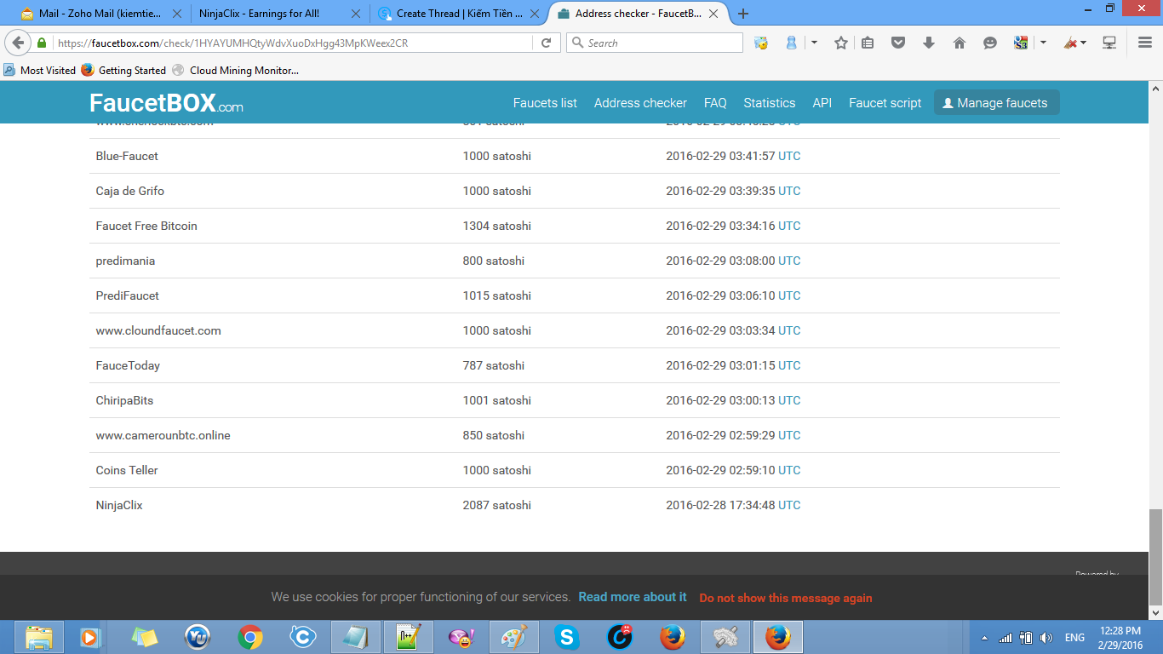Open Faucets list in the site navigation
Viewport: 1163px width, 654px height.
point(545,103)
